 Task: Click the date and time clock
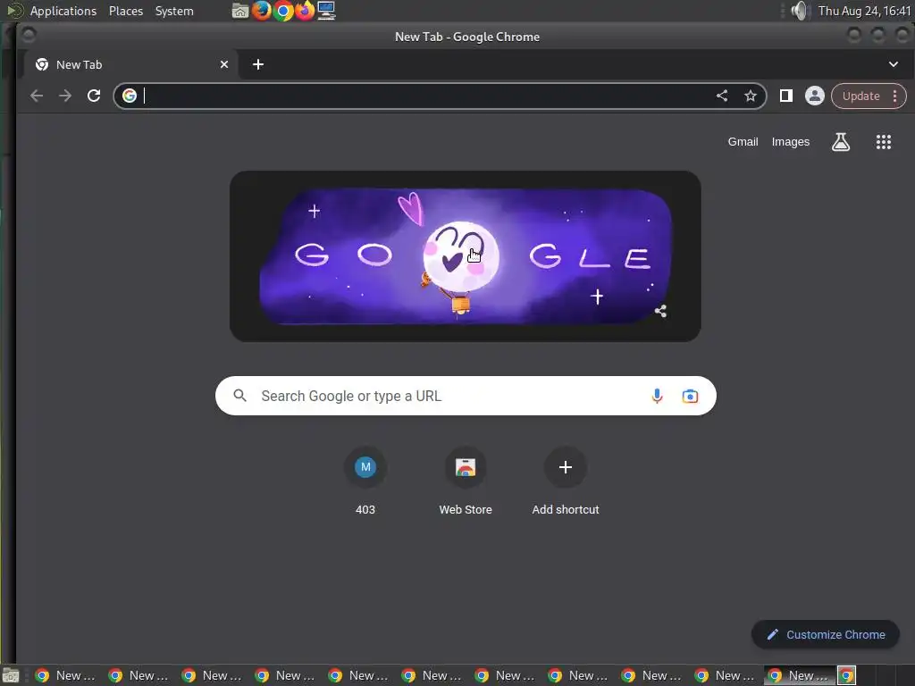point(864,11)
